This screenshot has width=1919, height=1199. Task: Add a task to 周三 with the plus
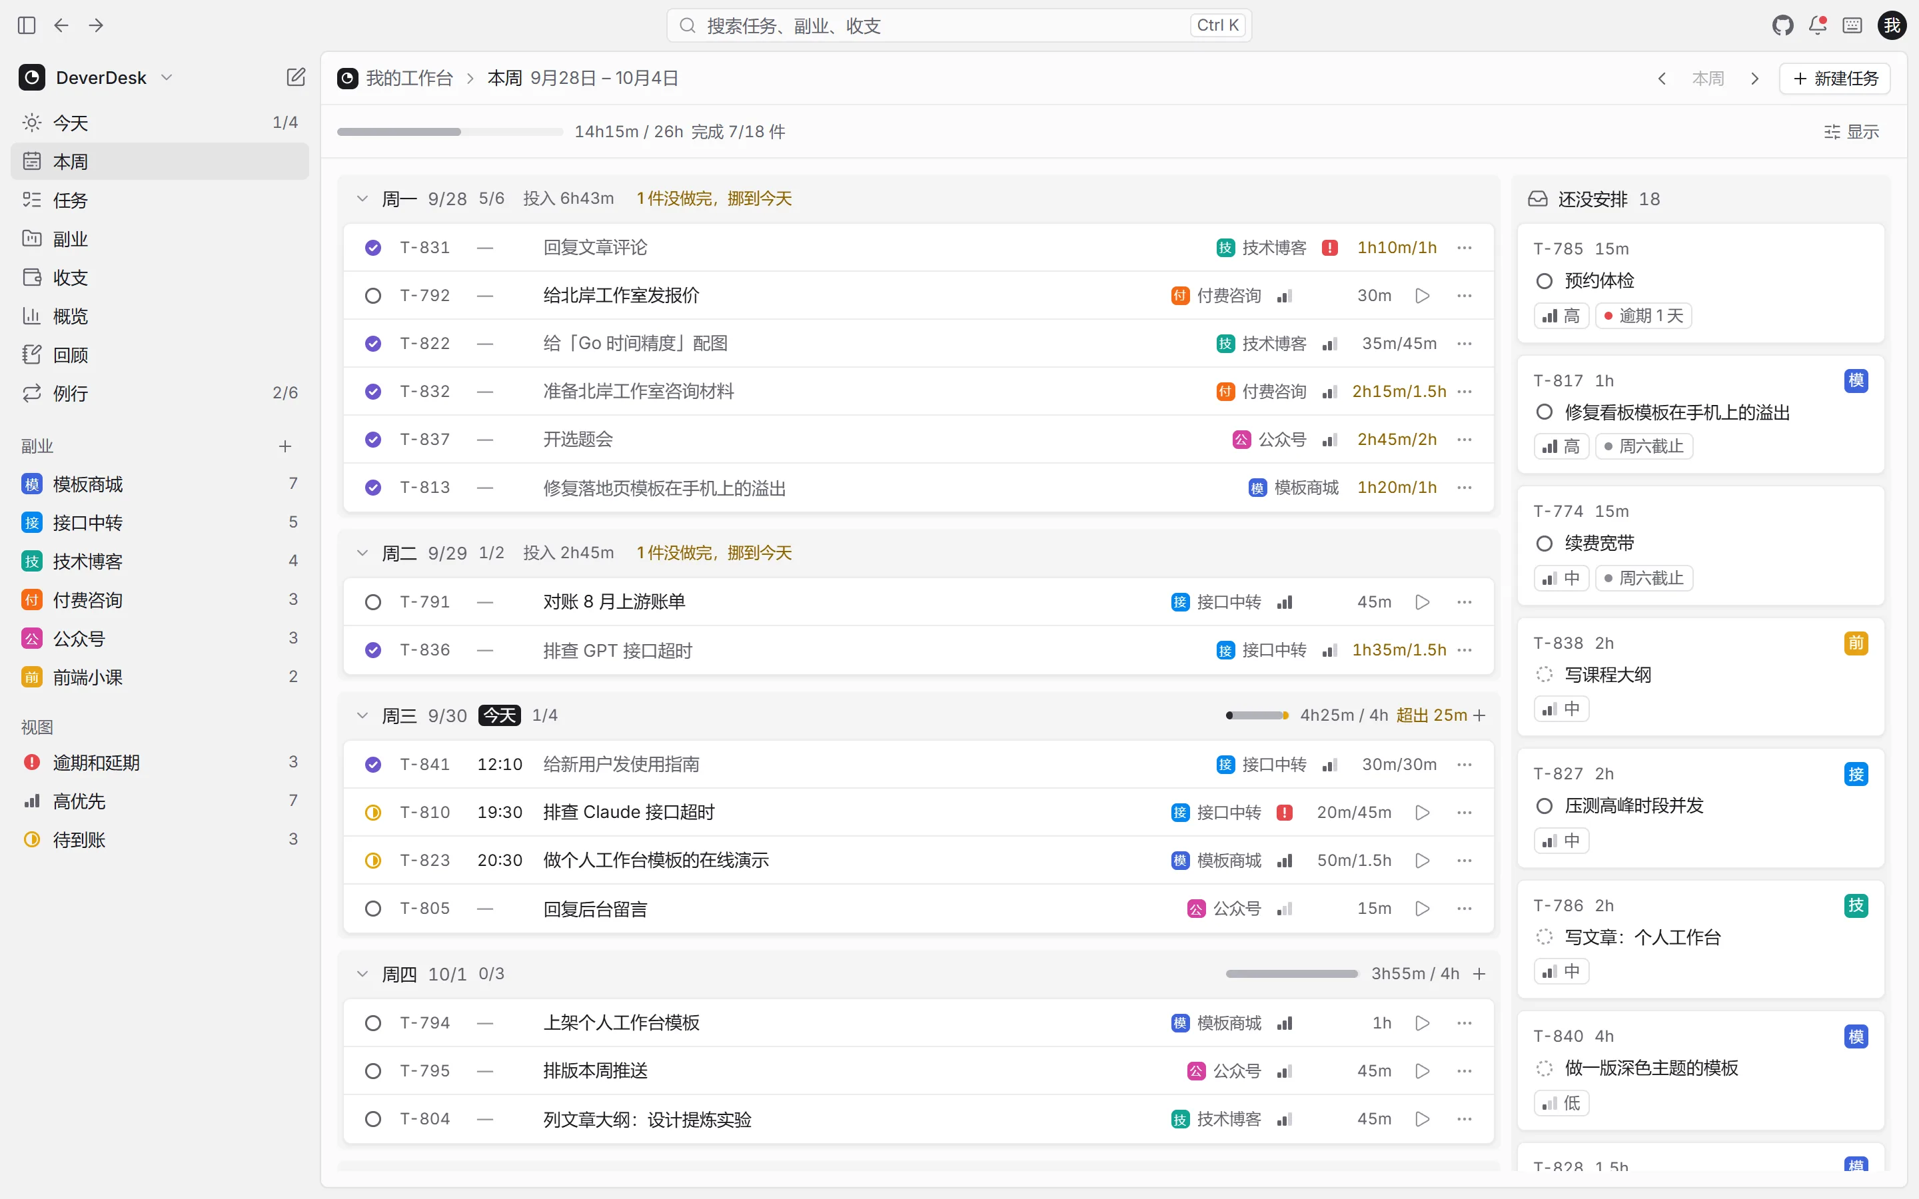pos(1479,715)
